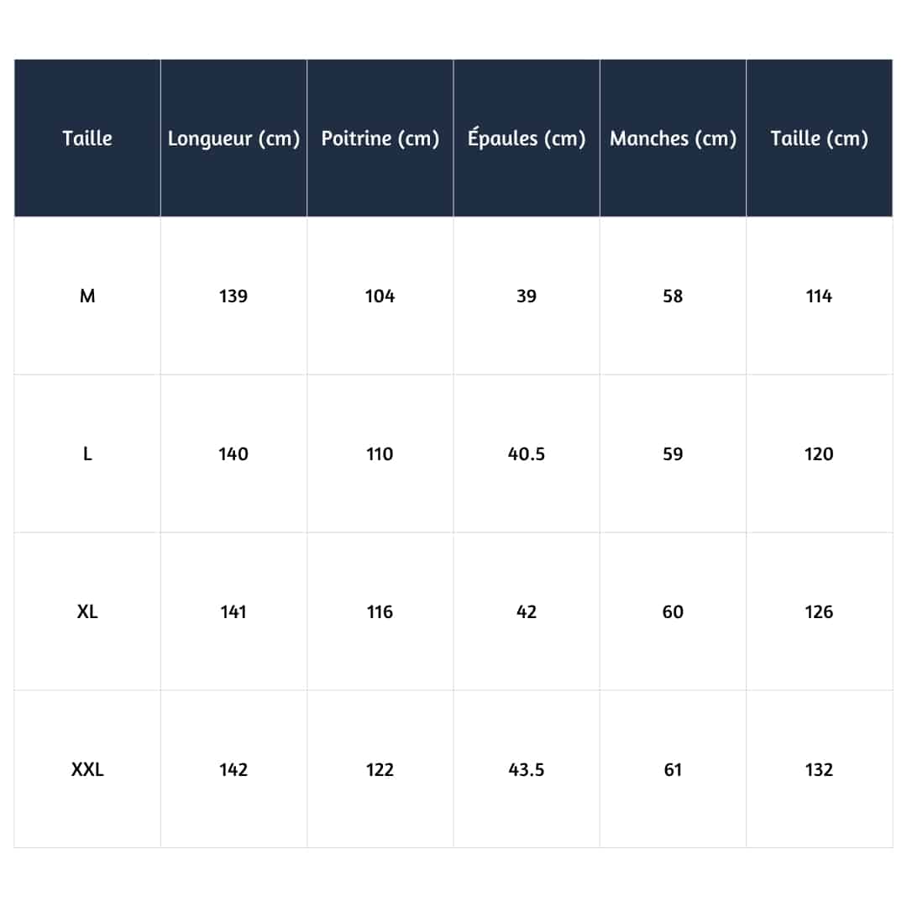Viewport: 907px width, 907px height.
Task: Select the shoulder value 43.5
Action: pyautogui.click(x=527, y=770)
